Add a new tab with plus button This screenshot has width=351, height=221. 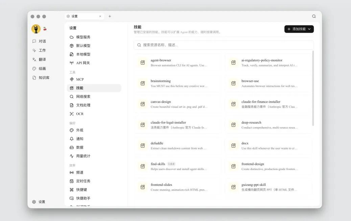[x=110, y=16]
